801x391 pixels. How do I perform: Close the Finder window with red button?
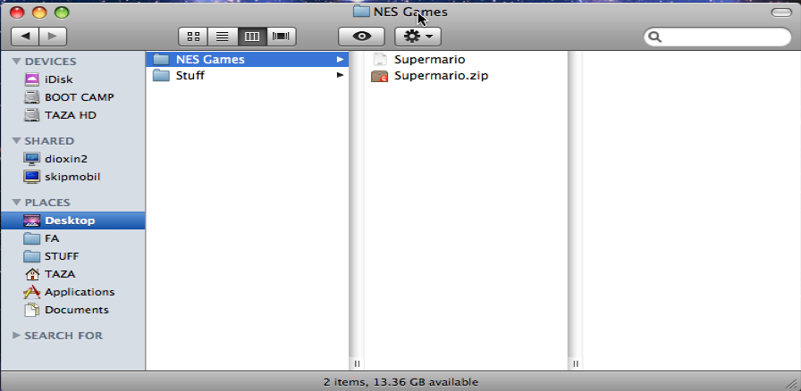click(x=17, y=12)
